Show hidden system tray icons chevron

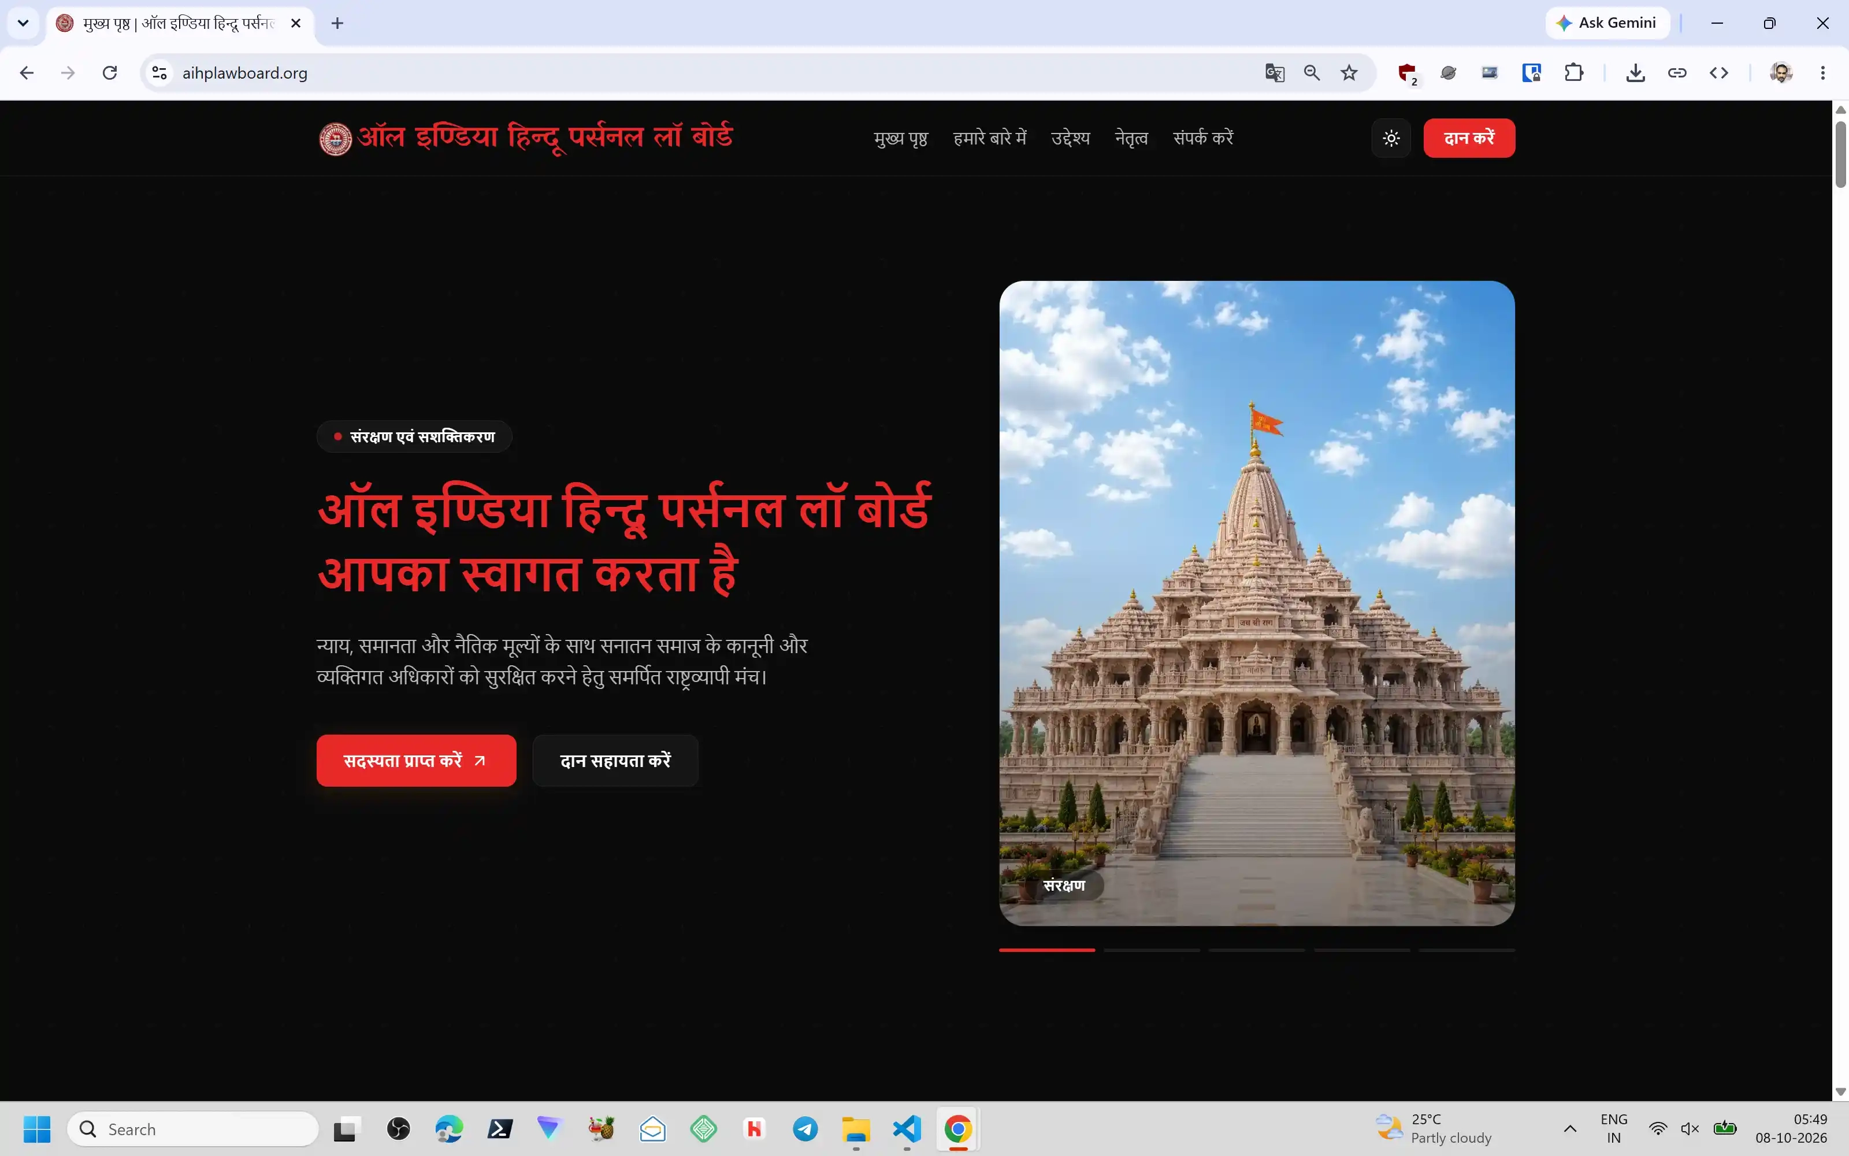1570,1128
